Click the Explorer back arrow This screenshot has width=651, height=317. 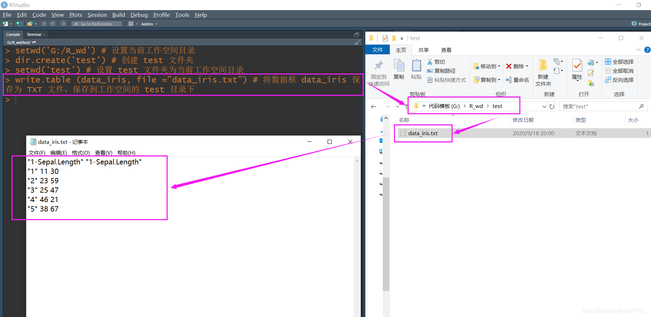coord(374,107)
